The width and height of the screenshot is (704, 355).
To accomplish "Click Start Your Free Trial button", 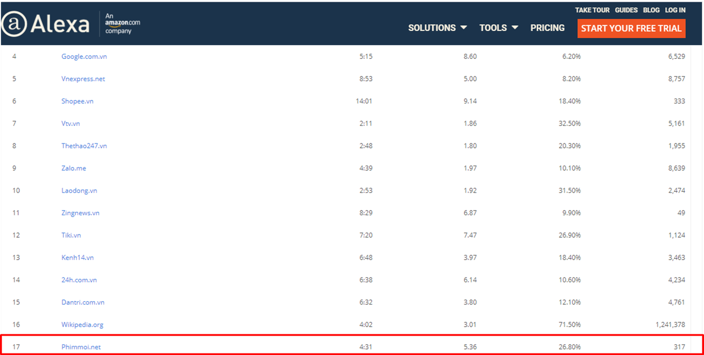I will click(631, 28).
